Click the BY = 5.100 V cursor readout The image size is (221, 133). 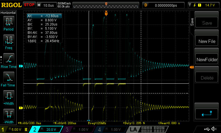pos(42,29)
